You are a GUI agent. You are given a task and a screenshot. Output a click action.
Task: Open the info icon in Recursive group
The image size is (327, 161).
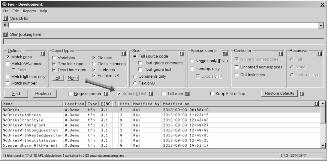point(319,54)
